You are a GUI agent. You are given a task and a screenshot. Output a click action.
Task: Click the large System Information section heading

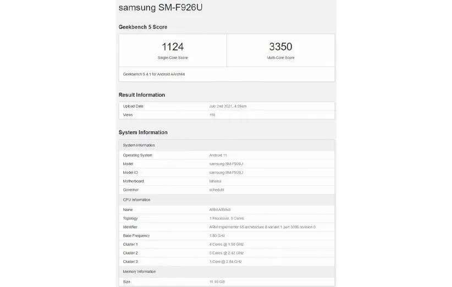[143, 133]
